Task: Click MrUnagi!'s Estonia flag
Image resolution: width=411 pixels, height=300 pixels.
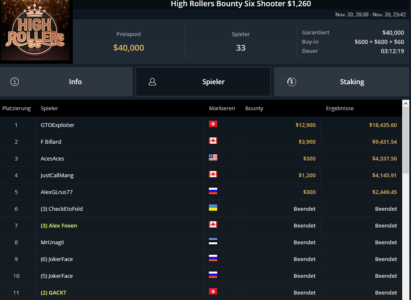Action: tap(213, 241)
